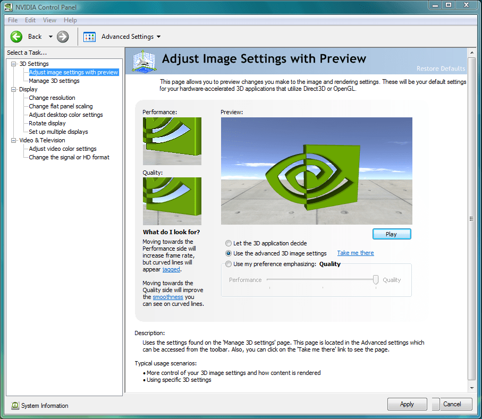Select 'Use my preference emphasizing'
Image resolution: width=482 pixels, height=419 pixels.
coord(228,263)
